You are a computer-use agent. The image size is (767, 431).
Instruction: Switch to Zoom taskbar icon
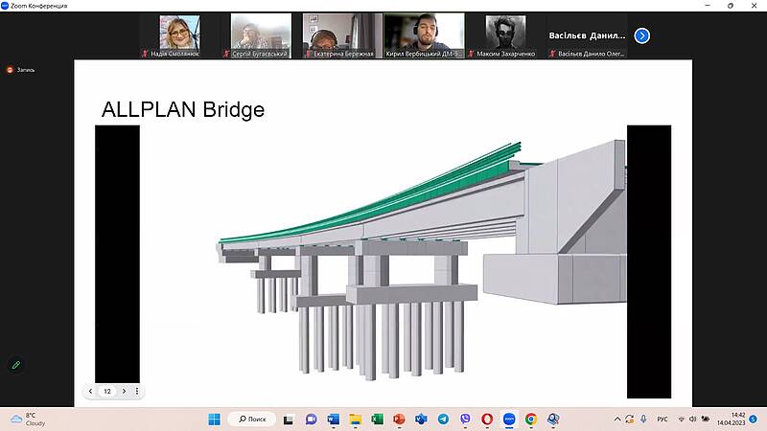(509, 420)
